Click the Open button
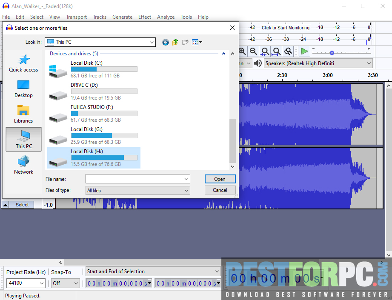Viewport: 392px width, 300px height. point(220,179)
